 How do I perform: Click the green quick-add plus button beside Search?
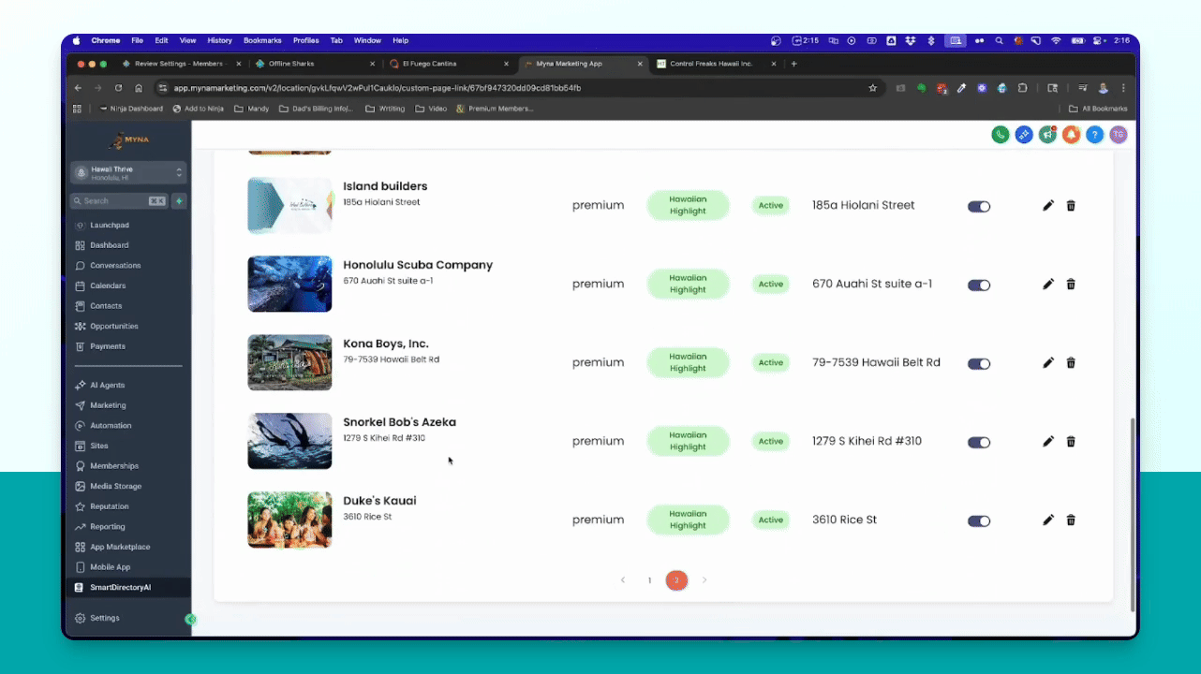tap(179, 201)
